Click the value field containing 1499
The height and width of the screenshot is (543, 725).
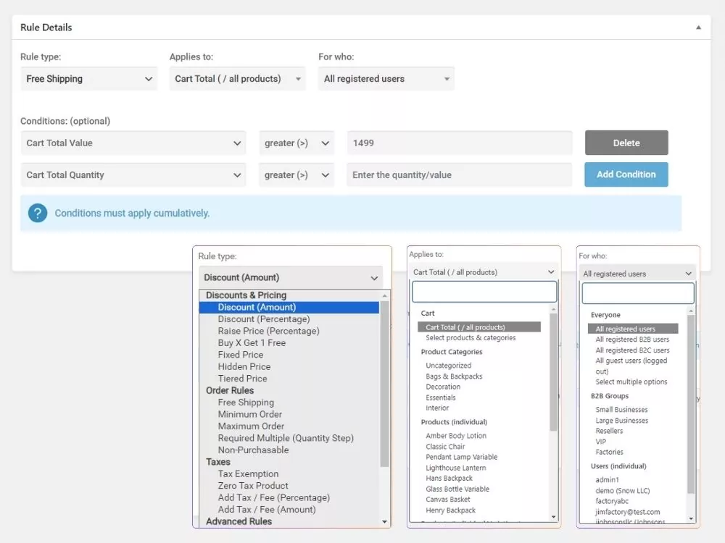point(460,143)
